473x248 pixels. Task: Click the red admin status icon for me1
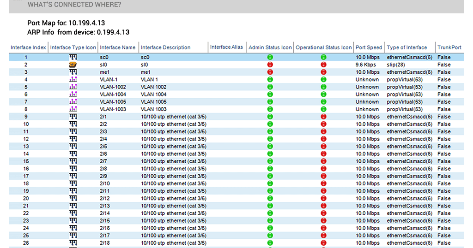[270, 72]
